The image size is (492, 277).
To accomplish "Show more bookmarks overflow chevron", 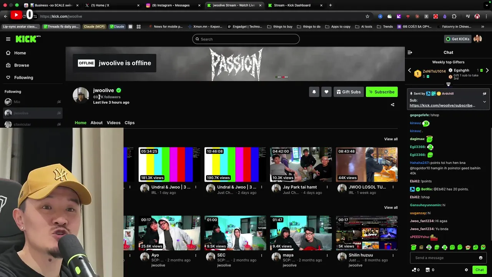I will (x=483, y=27).
